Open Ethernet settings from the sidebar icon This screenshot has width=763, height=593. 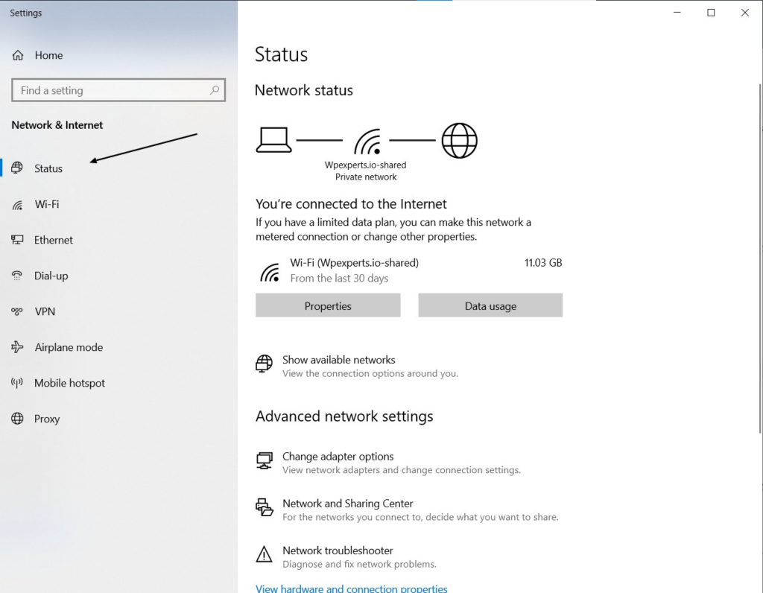click(x=16, y=240)
